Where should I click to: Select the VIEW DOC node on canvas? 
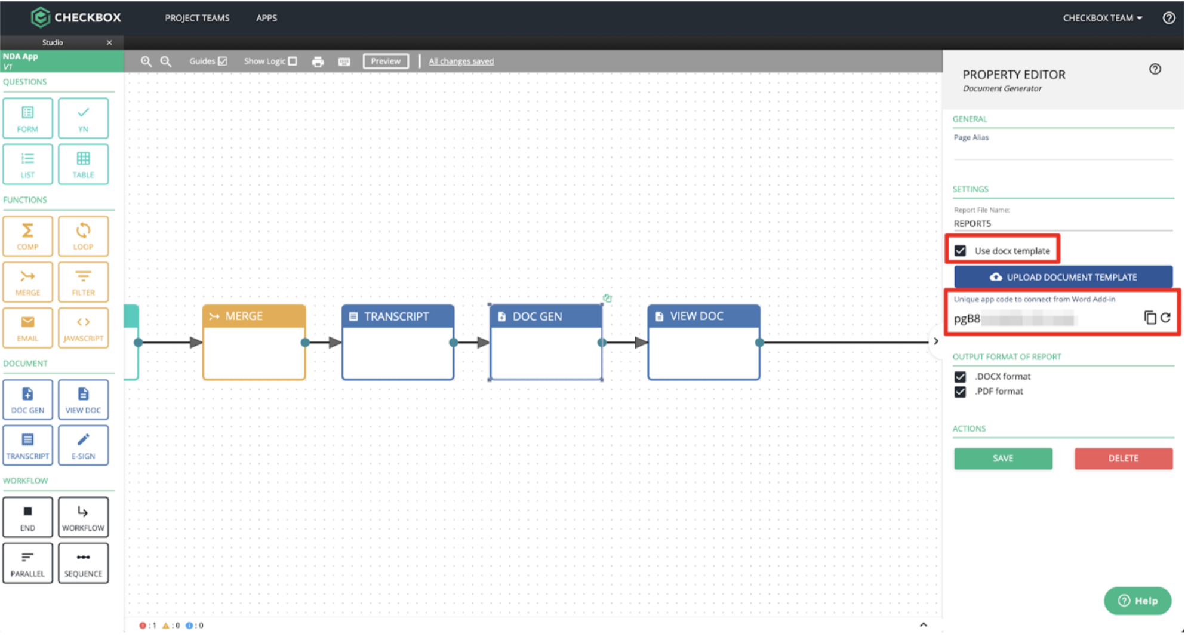point(703,342)
